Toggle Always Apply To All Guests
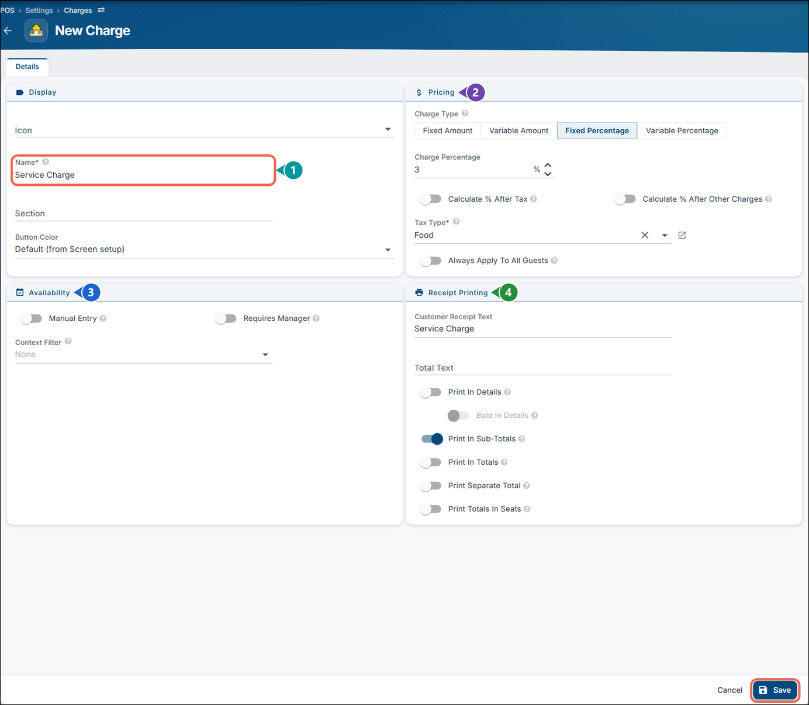This screenshot has height=705, width=809. [x=431, y=261]
